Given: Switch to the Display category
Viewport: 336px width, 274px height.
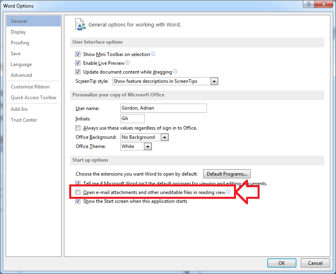Looking at the screenshot, I should click(x=34, y=32).
